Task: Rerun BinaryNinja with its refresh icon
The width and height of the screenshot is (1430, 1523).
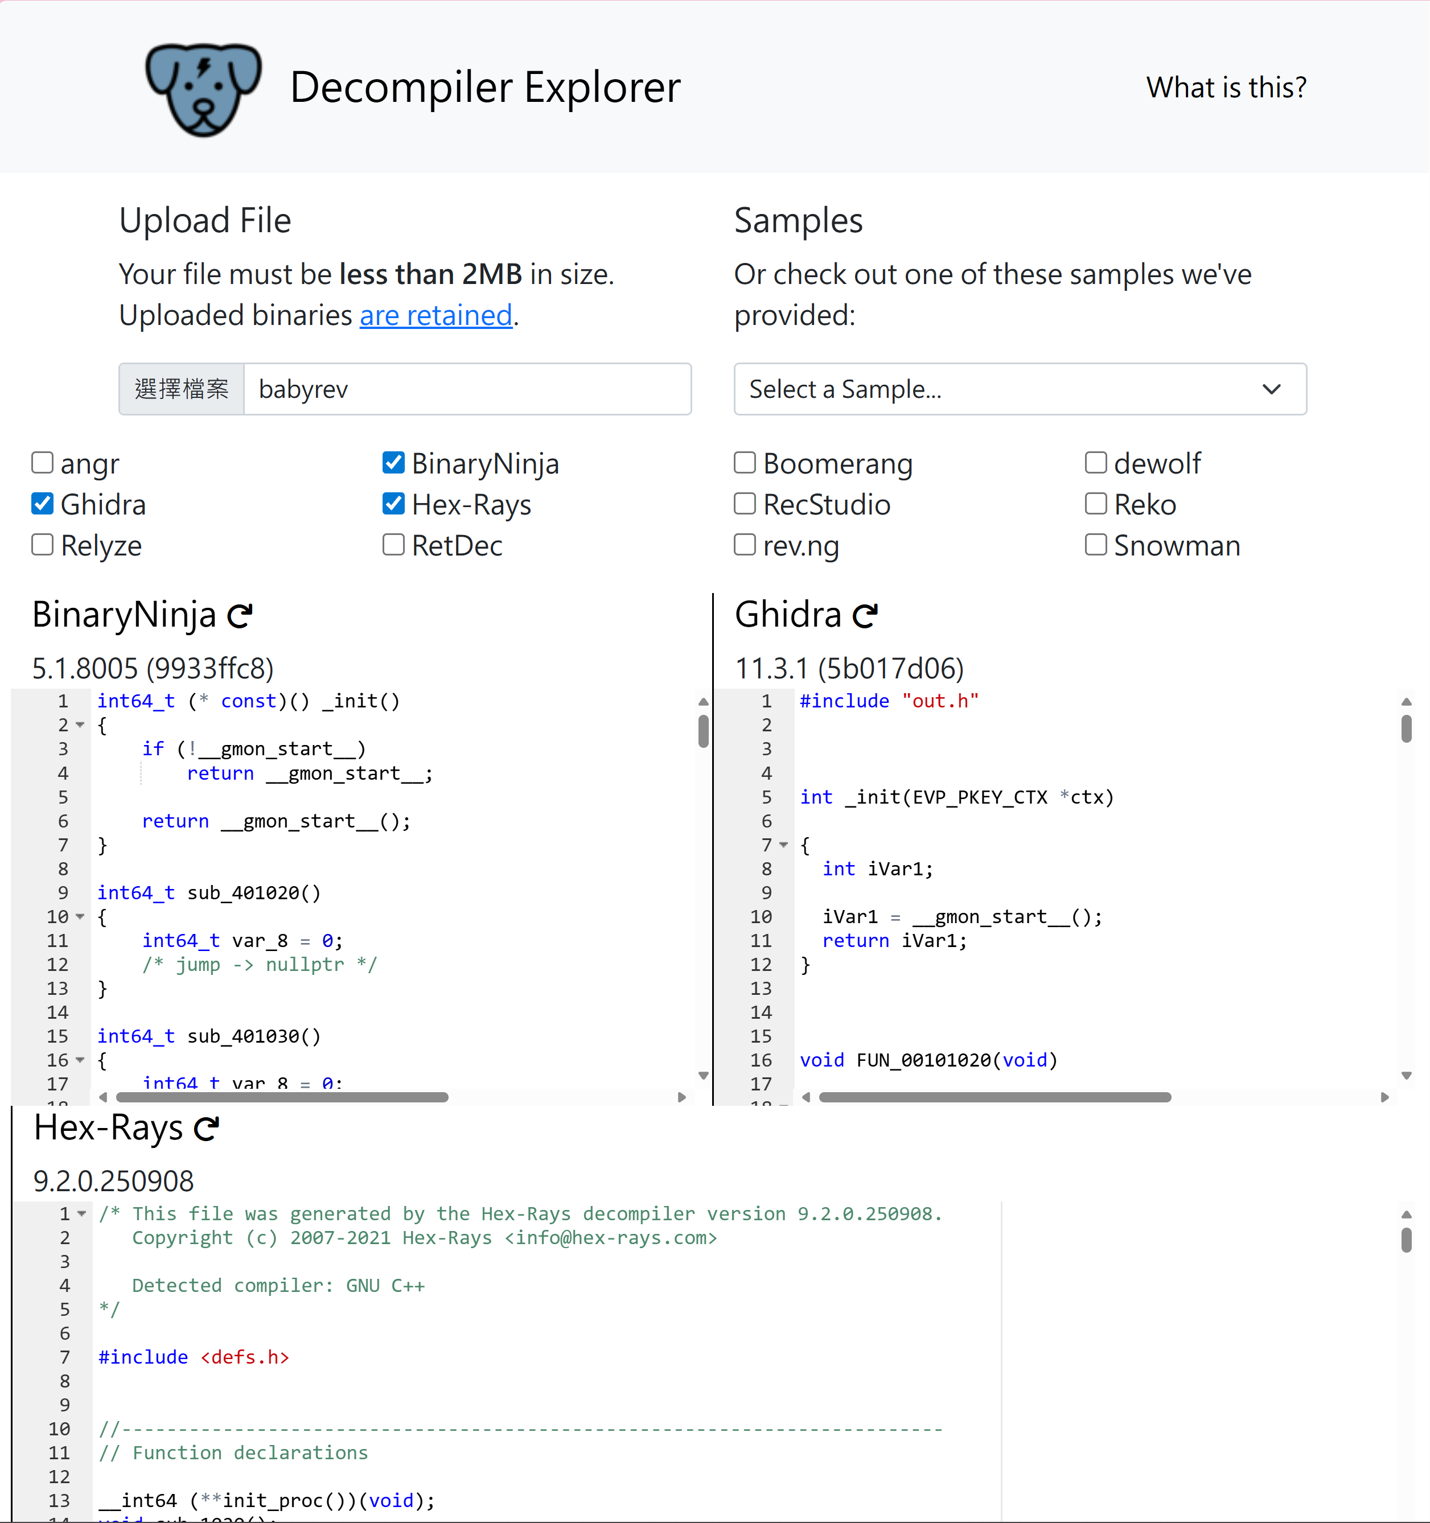Action: tap(240, 615)
